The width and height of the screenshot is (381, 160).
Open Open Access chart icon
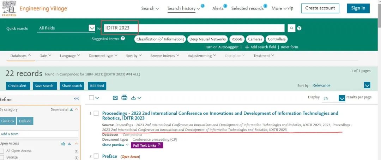64,144
